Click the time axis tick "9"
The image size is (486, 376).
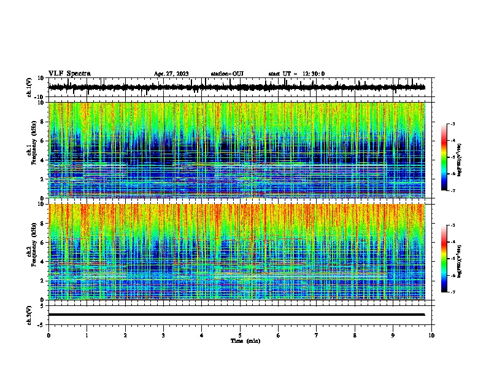coord(393,335)
